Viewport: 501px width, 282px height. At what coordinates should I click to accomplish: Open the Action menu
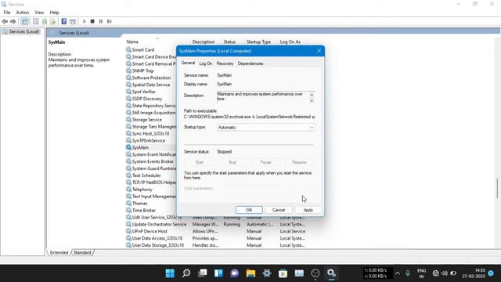pos(23,13)
